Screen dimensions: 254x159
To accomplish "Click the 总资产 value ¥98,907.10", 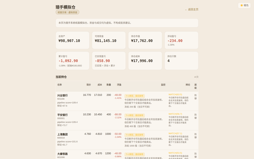I will pos(69,41).
